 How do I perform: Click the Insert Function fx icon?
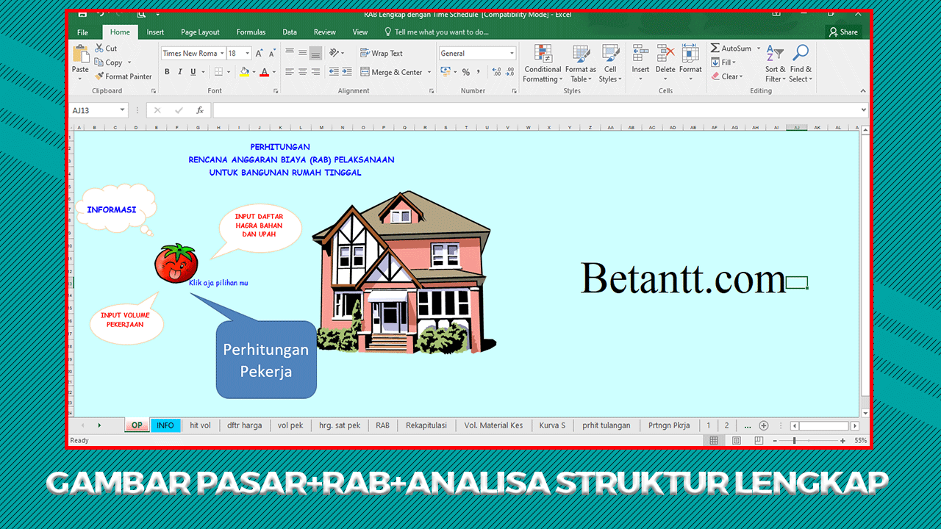(x=200, y=110)
